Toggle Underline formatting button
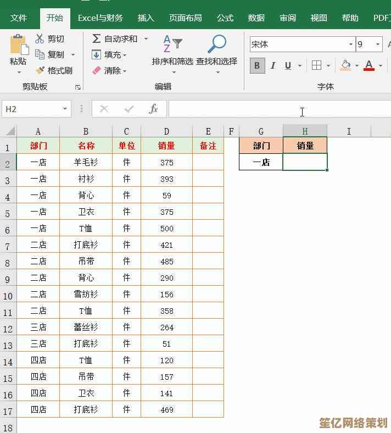Viewport: 391px width, 433px height. (x=288, y=66)
